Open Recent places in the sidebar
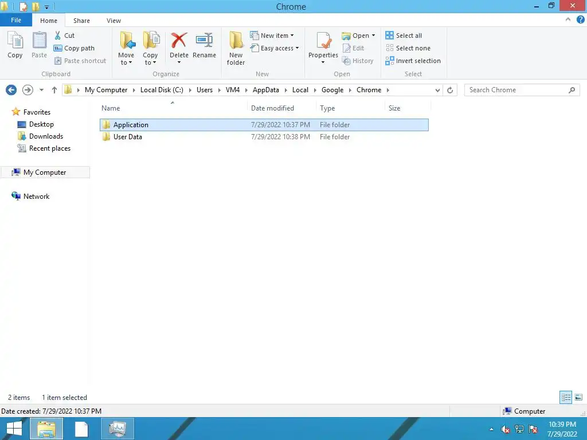Screen dimensions: 587x440 tap(44, 148)
